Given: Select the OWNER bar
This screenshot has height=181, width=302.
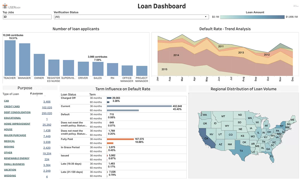Looking at the screenshot, I should coord(39,65).
